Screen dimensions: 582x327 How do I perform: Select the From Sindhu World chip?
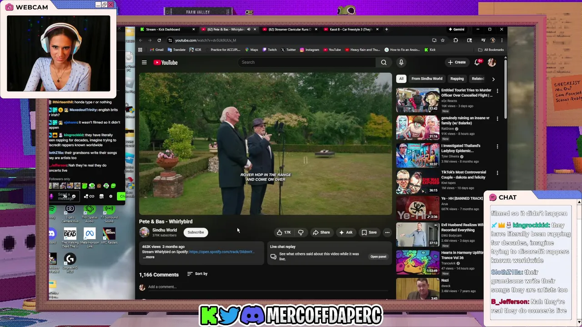pos(427,79)
